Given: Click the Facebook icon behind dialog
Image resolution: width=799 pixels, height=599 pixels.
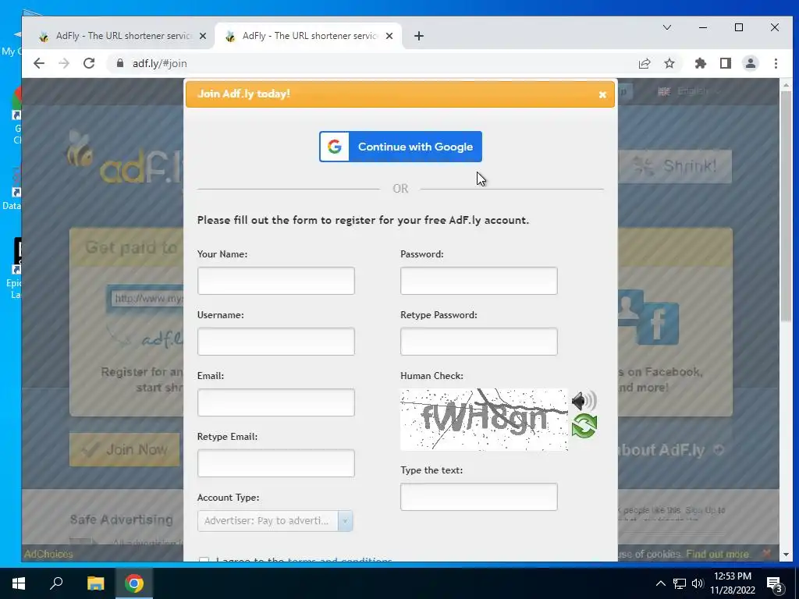Looking at the screenshot, I should [x=658, y=322].
